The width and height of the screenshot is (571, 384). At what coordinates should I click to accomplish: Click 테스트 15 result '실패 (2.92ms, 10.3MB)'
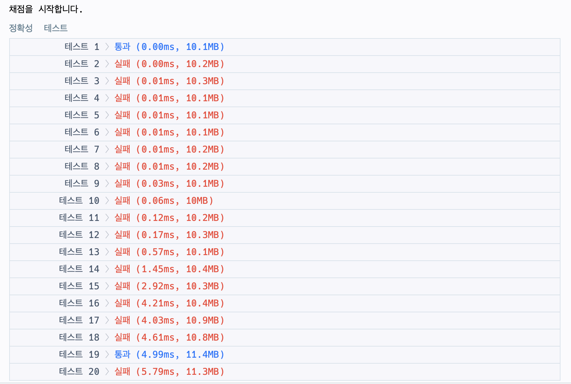pos(169,286)
